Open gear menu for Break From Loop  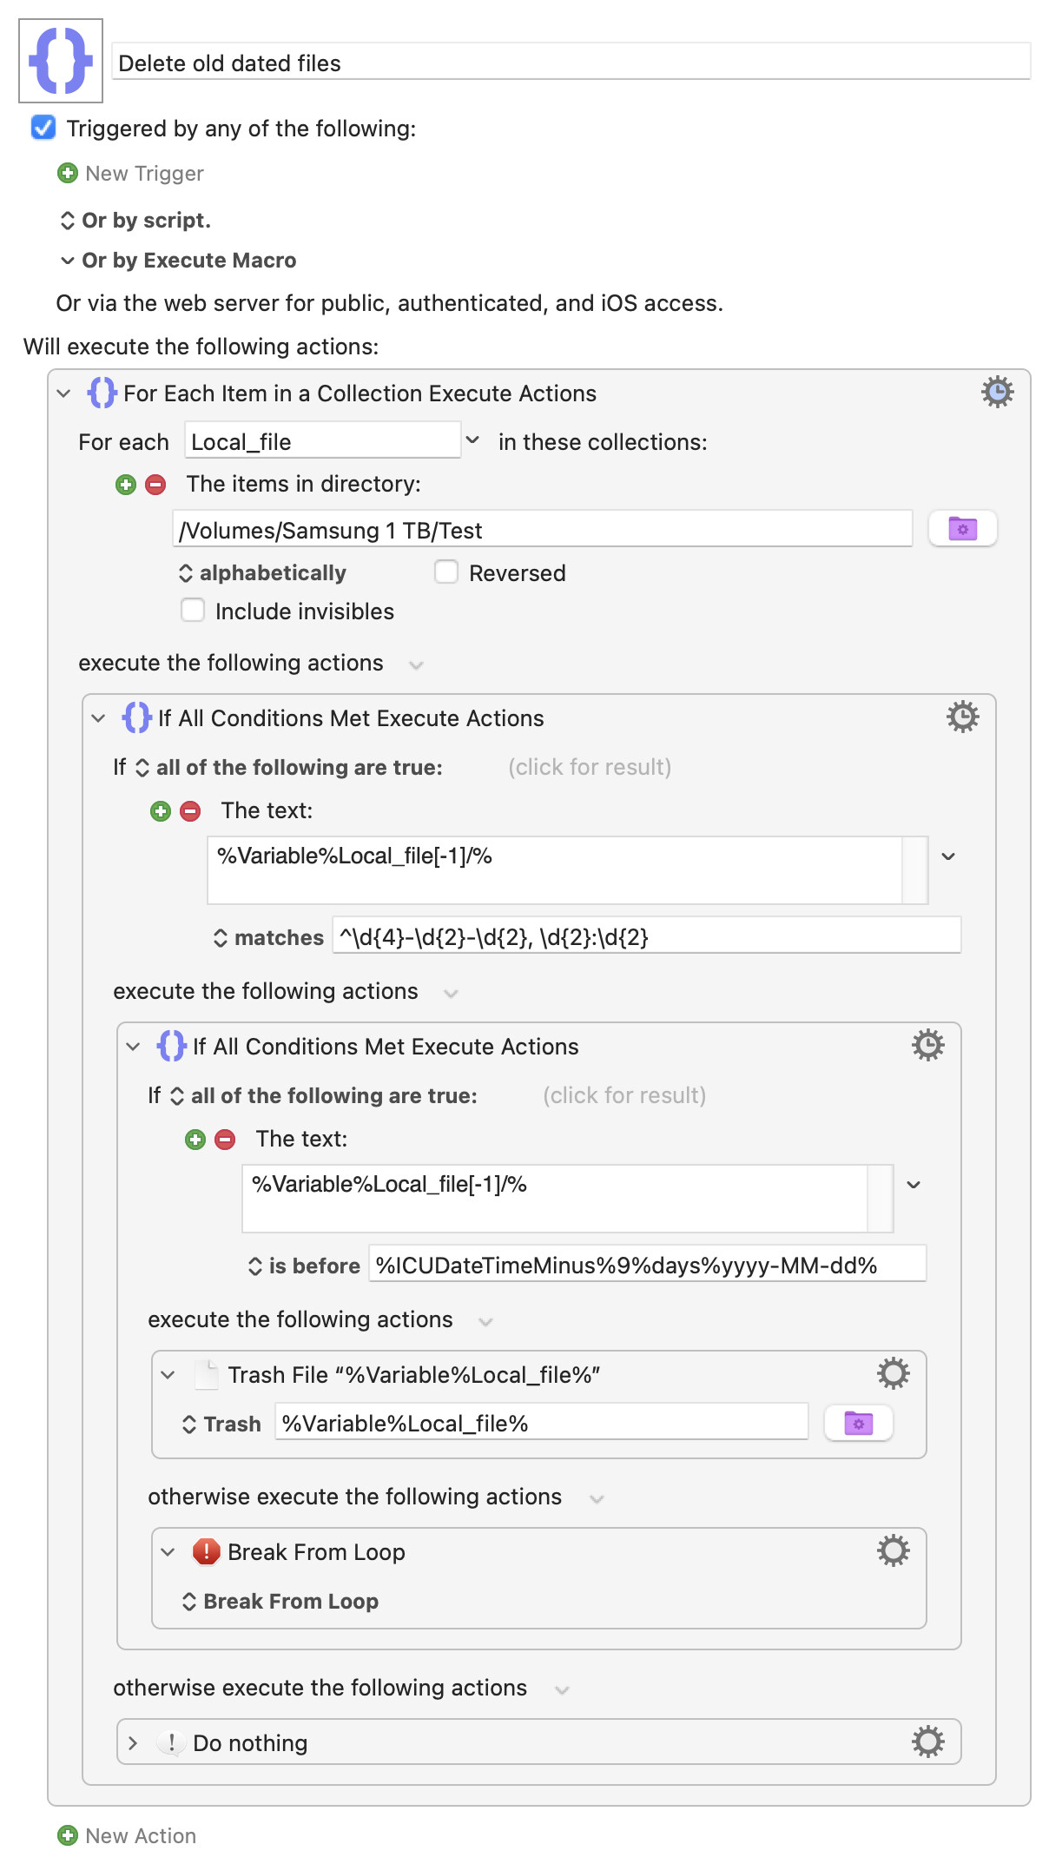pyautogui.click(x=893, y=1551)
